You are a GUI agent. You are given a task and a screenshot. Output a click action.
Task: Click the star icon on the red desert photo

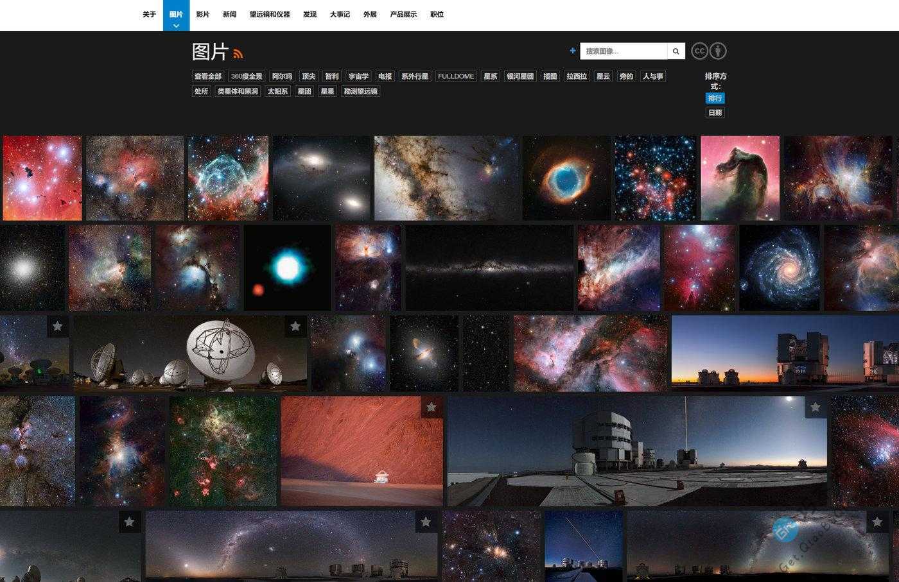430,407
